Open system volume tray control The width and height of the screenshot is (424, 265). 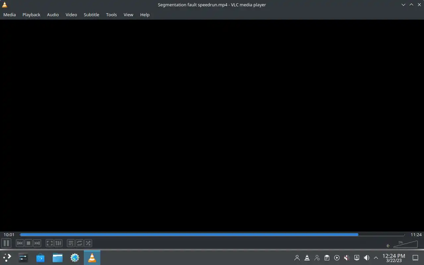[367, 258]
